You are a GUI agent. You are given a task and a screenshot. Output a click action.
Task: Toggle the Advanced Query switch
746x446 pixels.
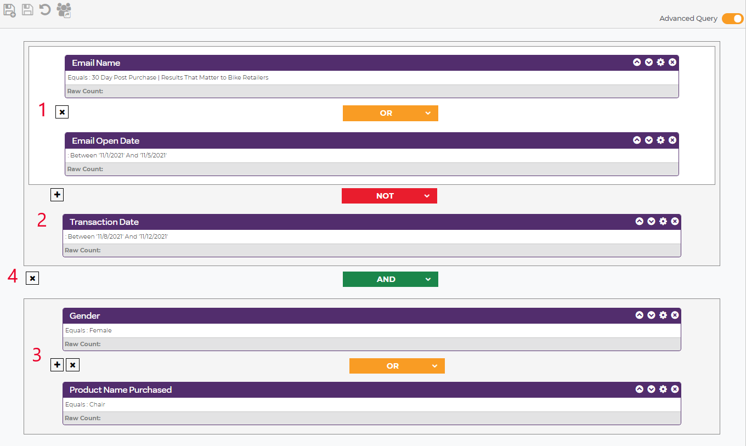click(732, 19)
